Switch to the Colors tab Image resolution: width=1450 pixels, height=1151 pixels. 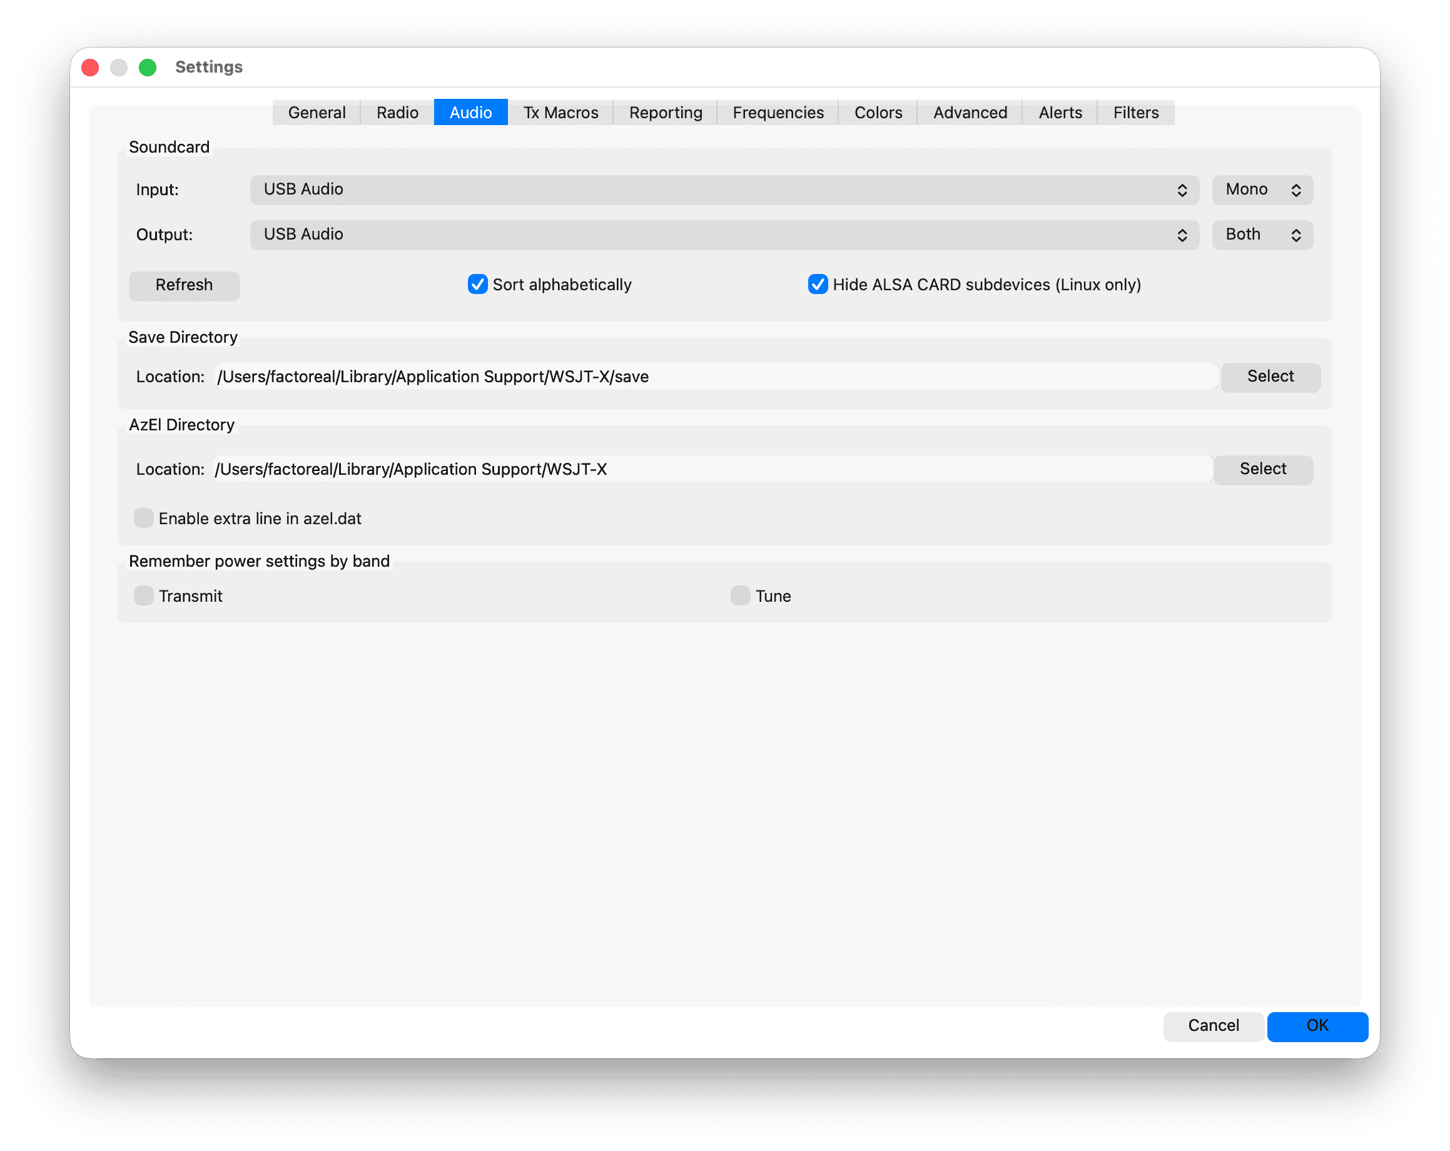coord(878,113)
